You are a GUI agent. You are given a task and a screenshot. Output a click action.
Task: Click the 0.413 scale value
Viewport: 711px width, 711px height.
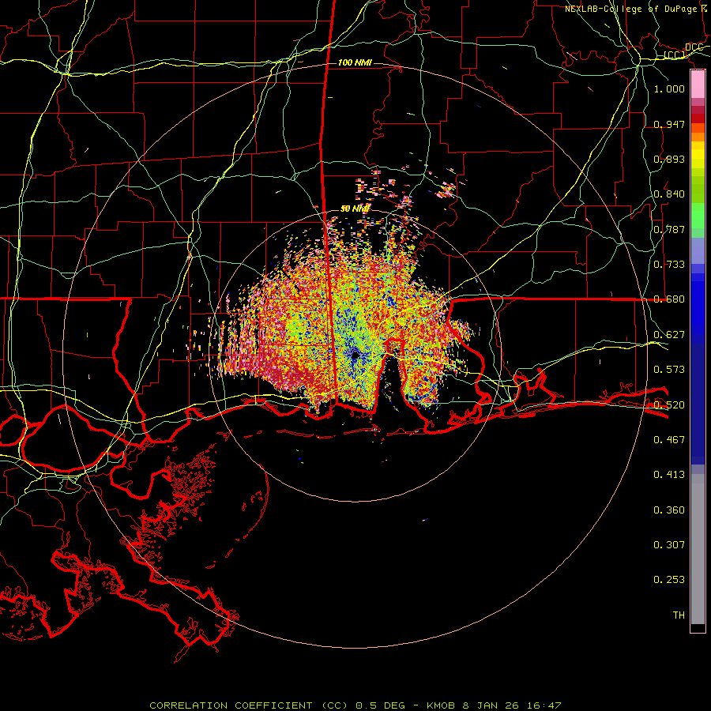pyautogui.click(x=669, y=475)
